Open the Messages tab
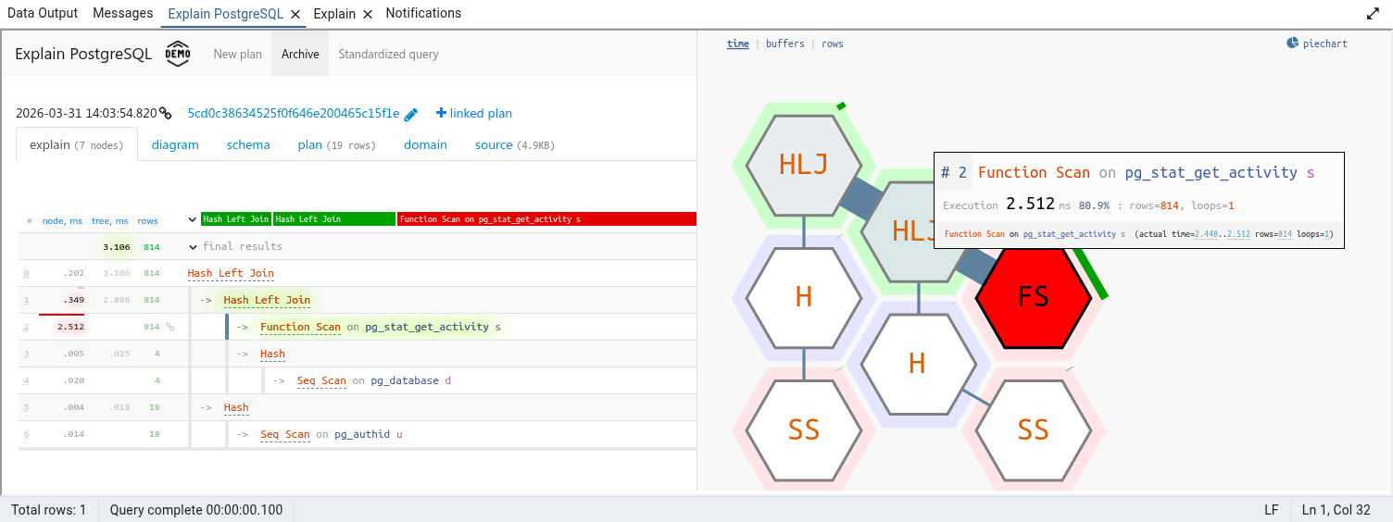The image size is (1393, 522). click(x=123, y=14)
